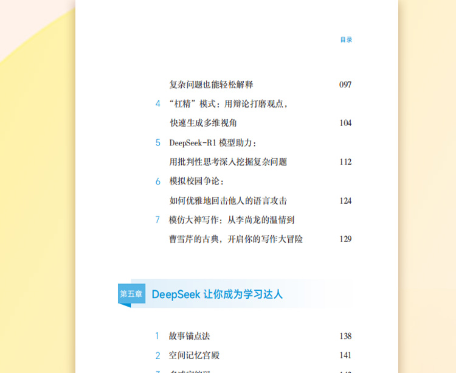Select DeepSeek-R1 模型助力 line
The width and height of the screenshot is (456, 373).
pyautogui.click(x=213, y=142)
